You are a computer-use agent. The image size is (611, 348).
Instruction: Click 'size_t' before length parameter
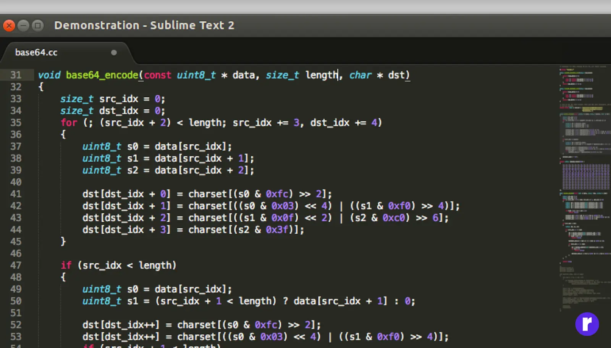point(283,75)
